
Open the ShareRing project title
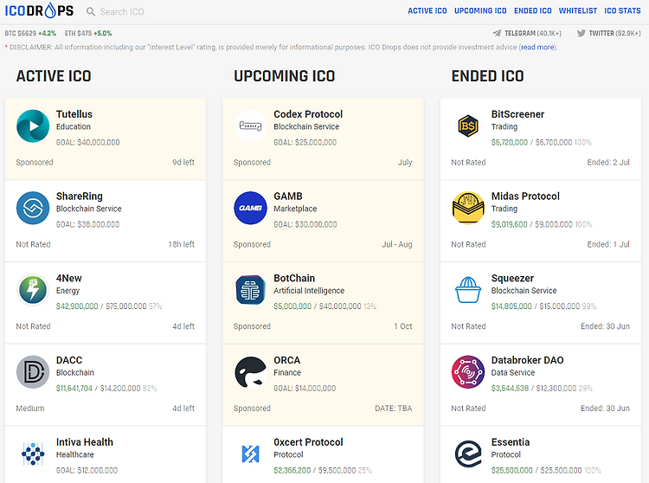coord(80,196)
